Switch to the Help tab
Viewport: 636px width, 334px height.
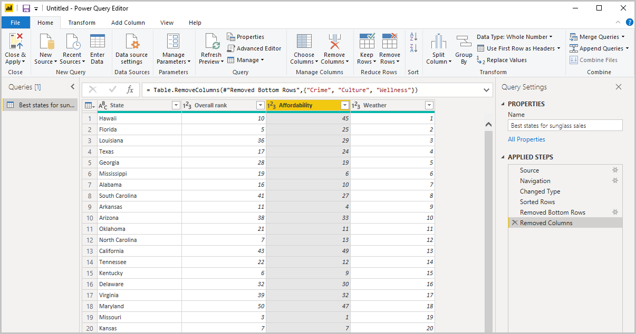[195, 23]
